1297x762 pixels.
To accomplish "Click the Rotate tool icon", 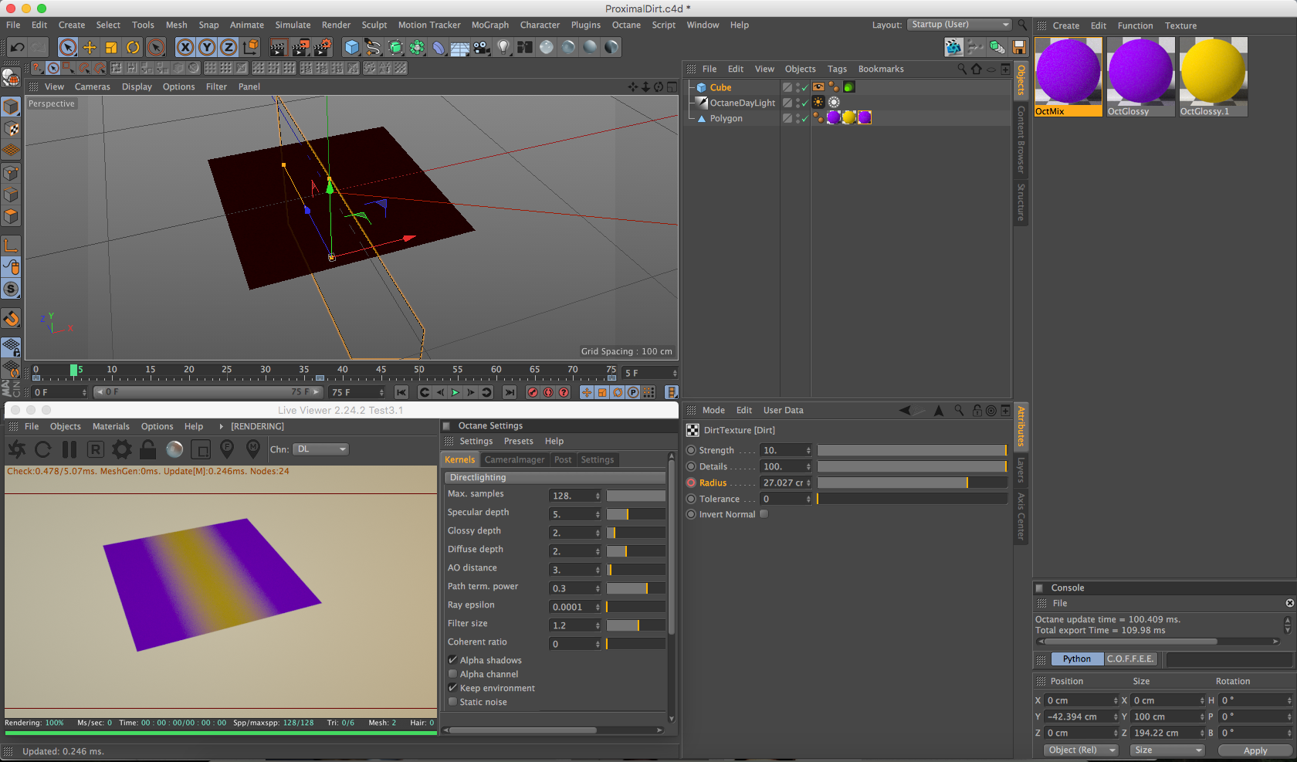I will tap(133, 47).
